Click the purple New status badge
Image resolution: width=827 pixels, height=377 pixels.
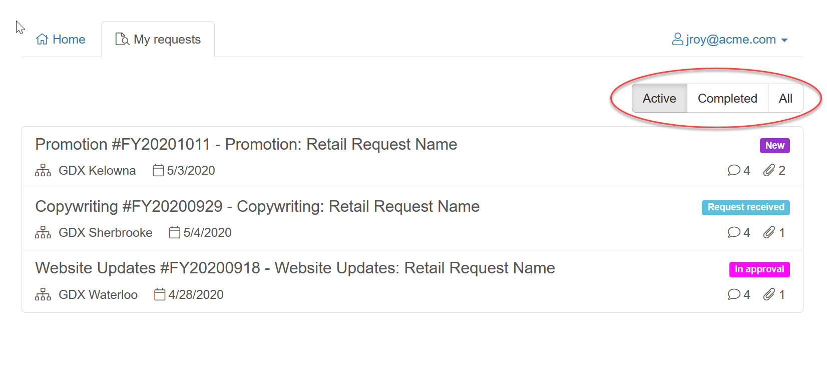[x=774, y=146]
